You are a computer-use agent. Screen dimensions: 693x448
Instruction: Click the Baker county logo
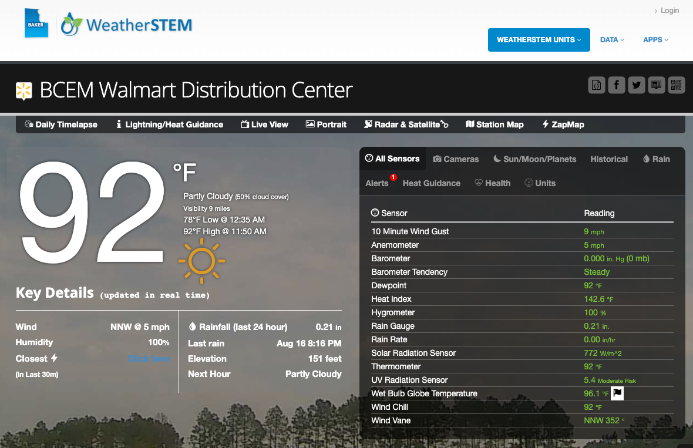tap(36, 23)
